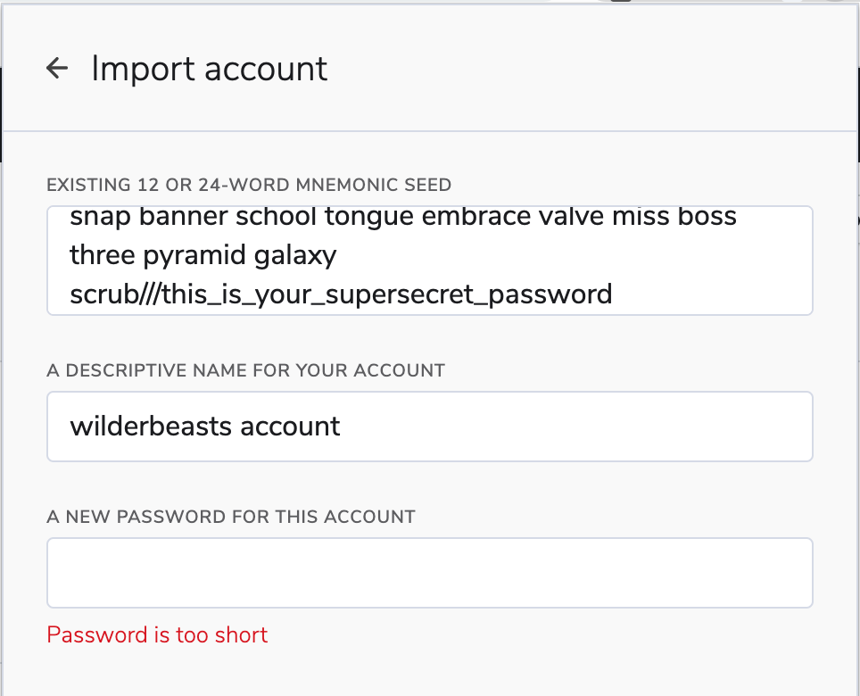Viewport: 860px width, 696px height.
Task: Place cursor on the word 'pyramid' in seed
Action: tap(194, 255)
